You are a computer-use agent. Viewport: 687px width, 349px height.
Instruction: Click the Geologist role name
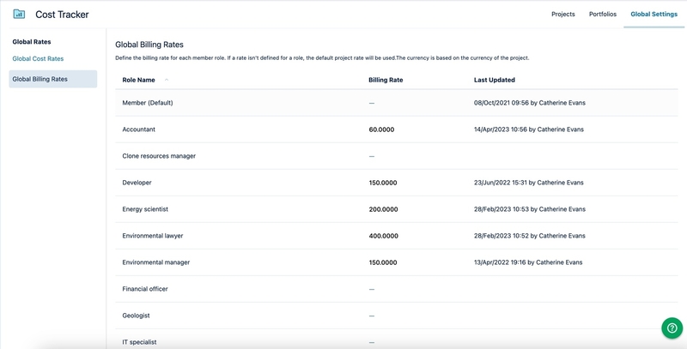[137, 316]
